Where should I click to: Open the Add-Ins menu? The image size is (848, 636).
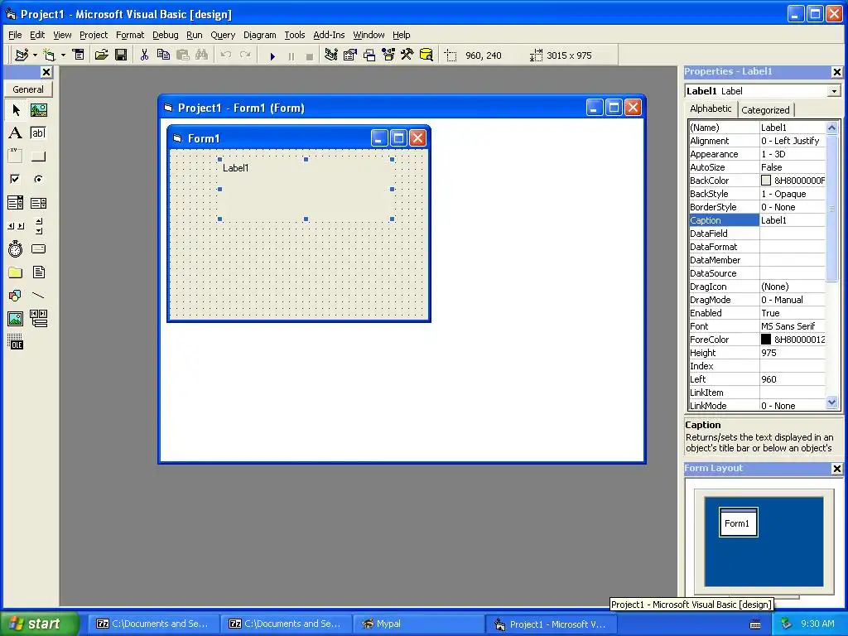coord(329,35)
